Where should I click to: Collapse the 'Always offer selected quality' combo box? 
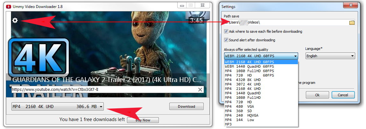coord(296,56)
